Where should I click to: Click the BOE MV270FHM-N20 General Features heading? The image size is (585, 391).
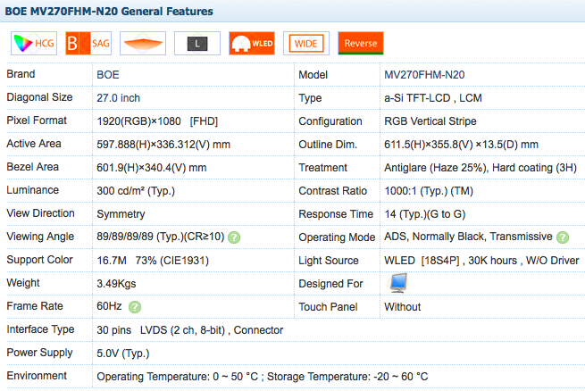tap(109, 12)
